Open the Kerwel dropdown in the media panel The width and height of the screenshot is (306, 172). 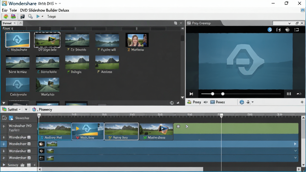tap(9, 23)
